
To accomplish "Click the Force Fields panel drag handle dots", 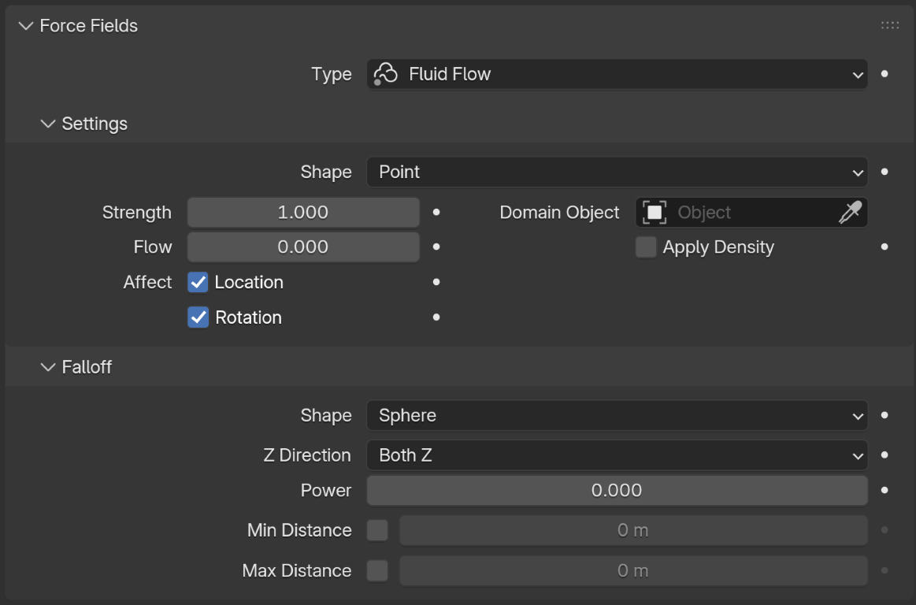I will tap(889, 24).
